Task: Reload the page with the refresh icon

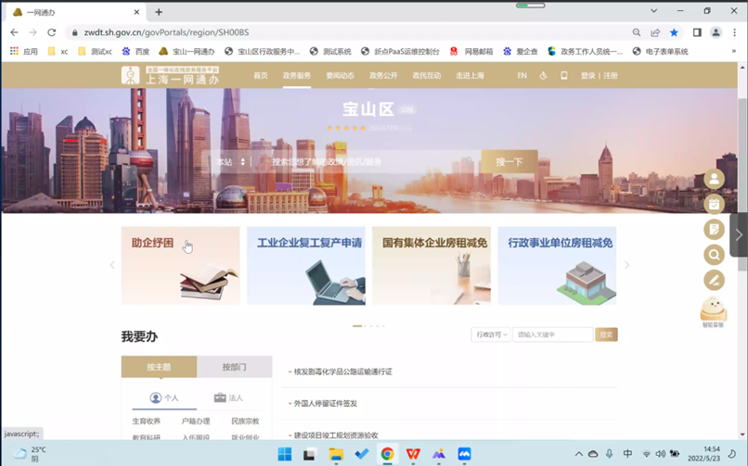Action: (x=52, y=32)
